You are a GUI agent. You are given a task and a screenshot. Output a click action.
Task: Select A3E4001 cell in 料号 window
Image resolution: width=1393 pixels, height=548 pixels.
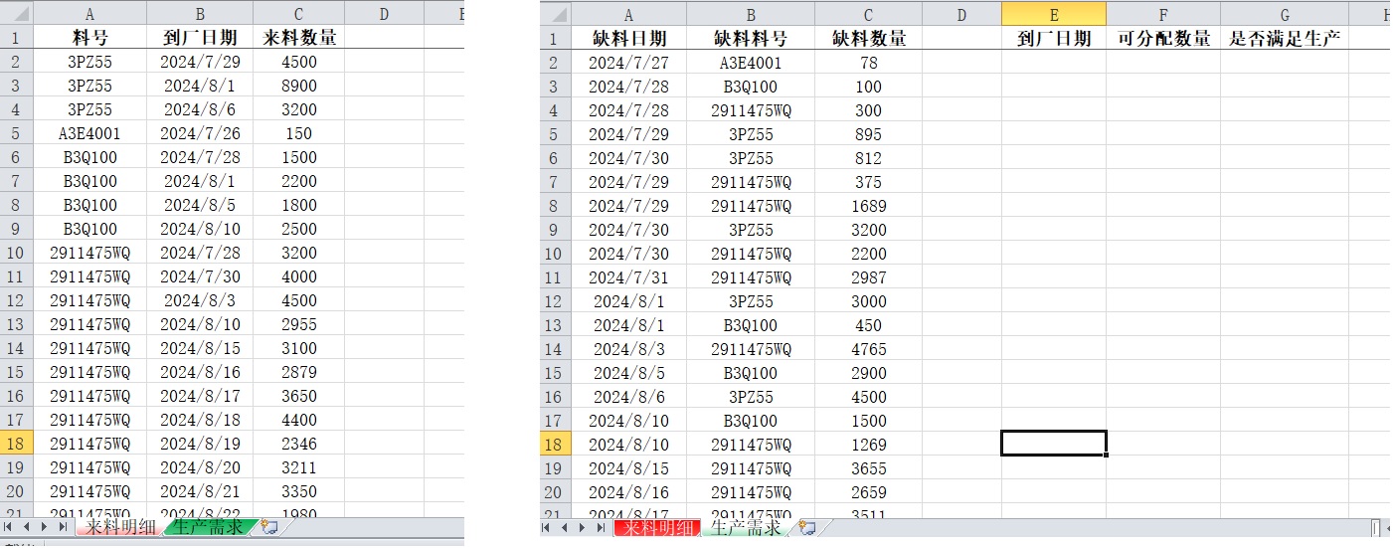pyautogui.click(x=89, y=132)
